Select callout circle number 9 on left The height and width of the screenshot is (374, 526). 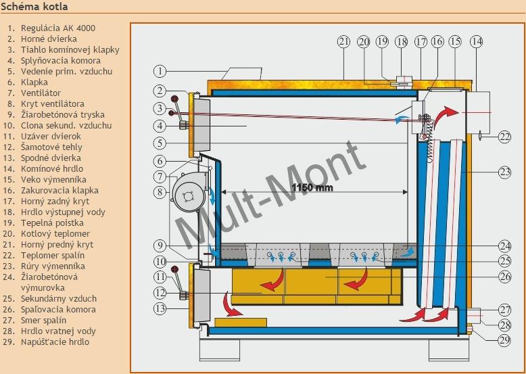[160, 246]
